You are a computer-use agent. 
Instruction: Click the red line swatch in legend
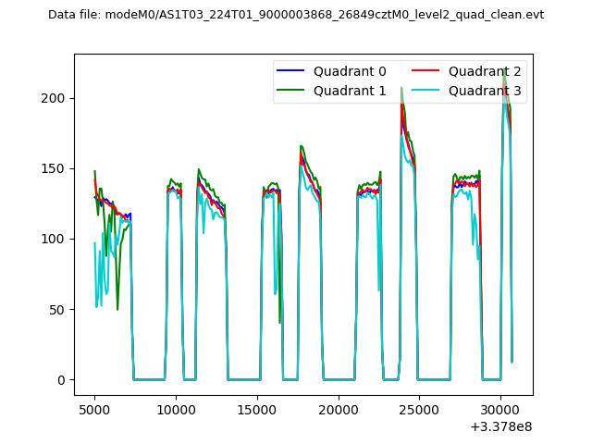[427, 71]
